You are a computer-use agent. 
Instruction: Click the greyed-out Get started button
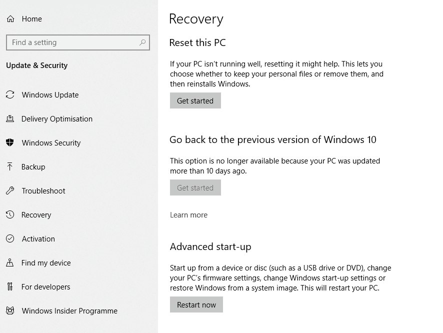point(195,188)
